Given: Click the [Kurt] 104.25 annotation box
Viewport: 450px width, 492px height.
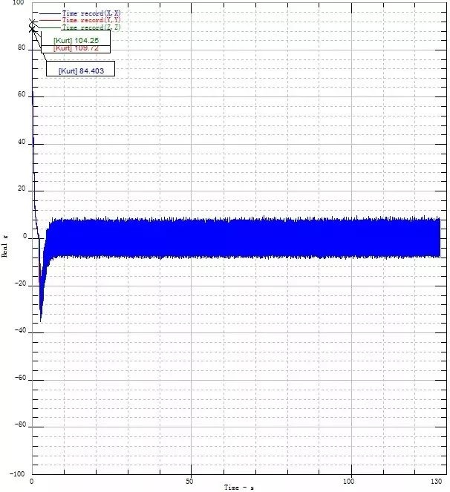Looking at the screenshot, I should point(76,38).
